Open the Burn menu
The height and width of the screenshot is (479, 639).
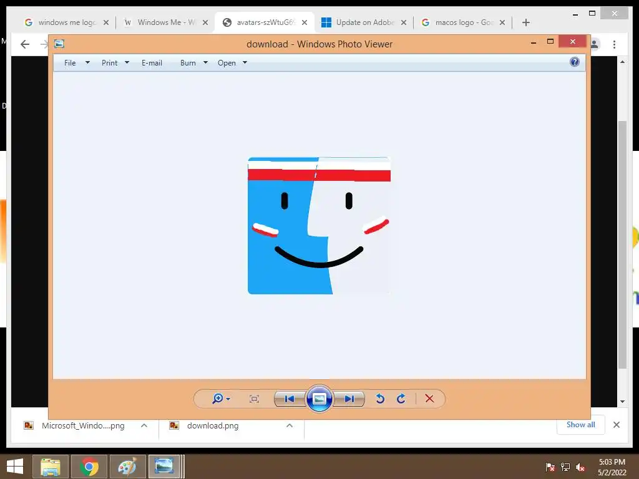click(x=188, y=63)
